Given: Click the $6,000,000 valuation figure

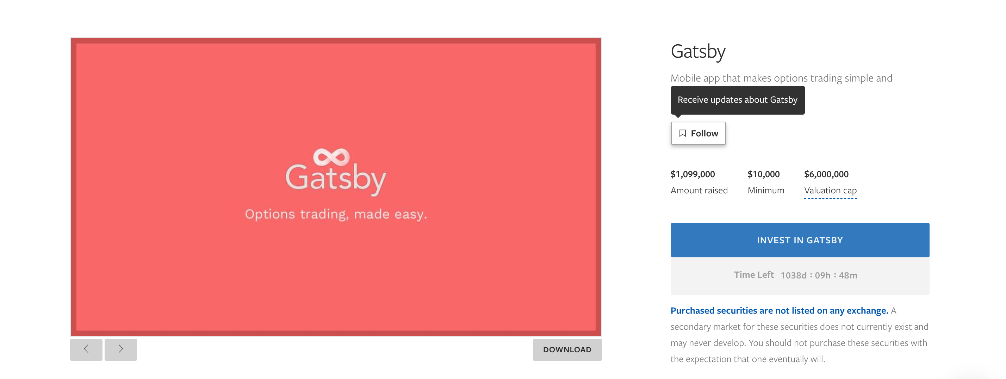Looking at the screenshot, I should pos(826,174).
